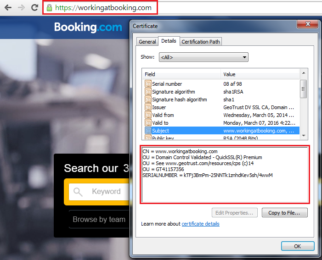322x260 pixels.
Task: Open the Certification Path tab
Action: click(200, 42)
